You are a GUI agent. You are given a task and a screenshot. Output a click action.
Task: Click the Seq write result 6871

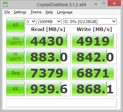pos(94,73)
